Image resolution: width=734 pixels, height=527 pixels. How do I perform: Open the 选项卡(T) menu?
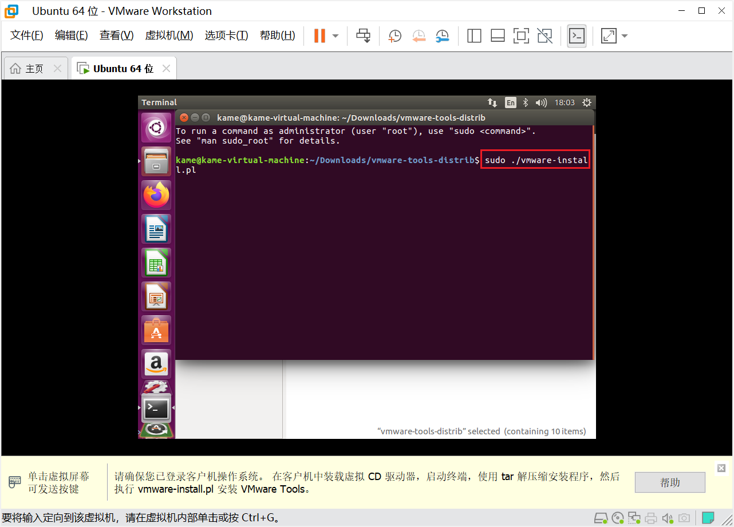[226, 35]
